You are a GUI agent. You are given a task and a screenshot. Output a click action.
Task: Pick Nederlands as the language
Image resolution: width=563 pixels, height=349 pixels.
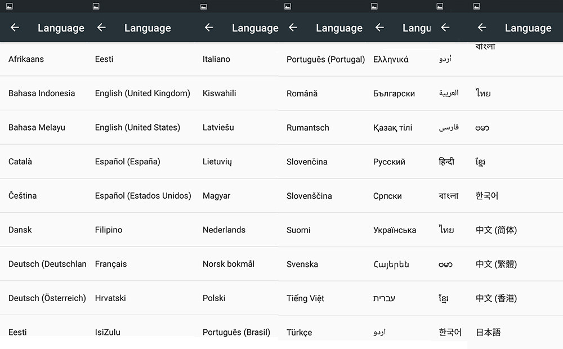coord(224,230)
